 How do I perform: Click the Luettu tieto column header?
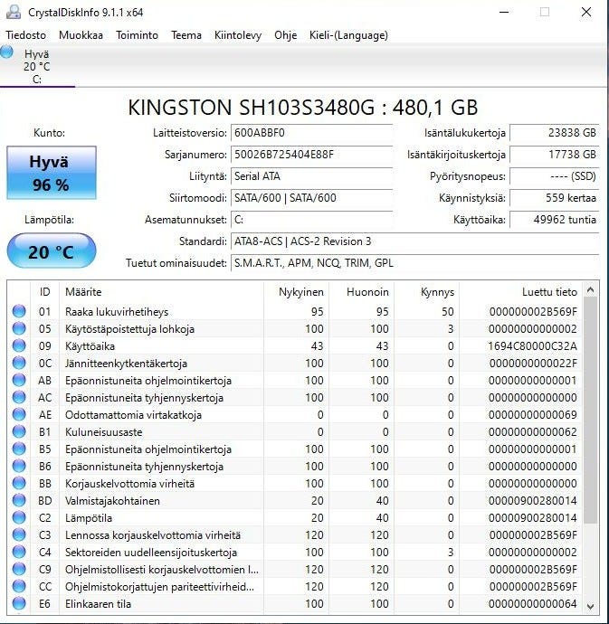[x=520, y=292]
